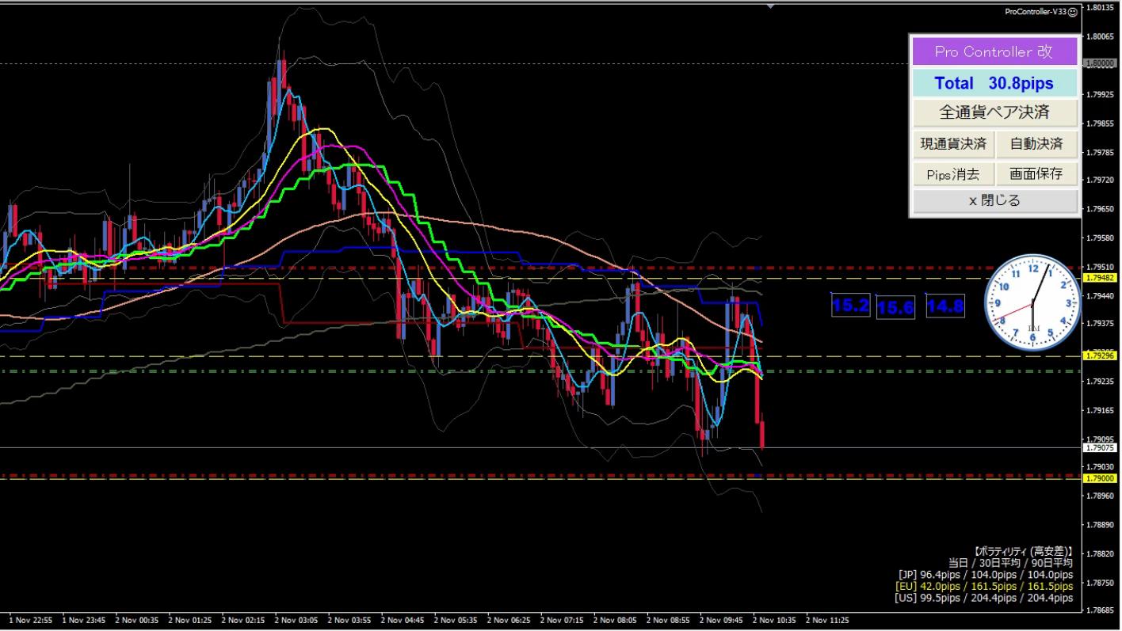Close current pair with 現通貨決済 button
Image resolution: width=1122 pixels, height=631 pixels.
coord(953,144)
